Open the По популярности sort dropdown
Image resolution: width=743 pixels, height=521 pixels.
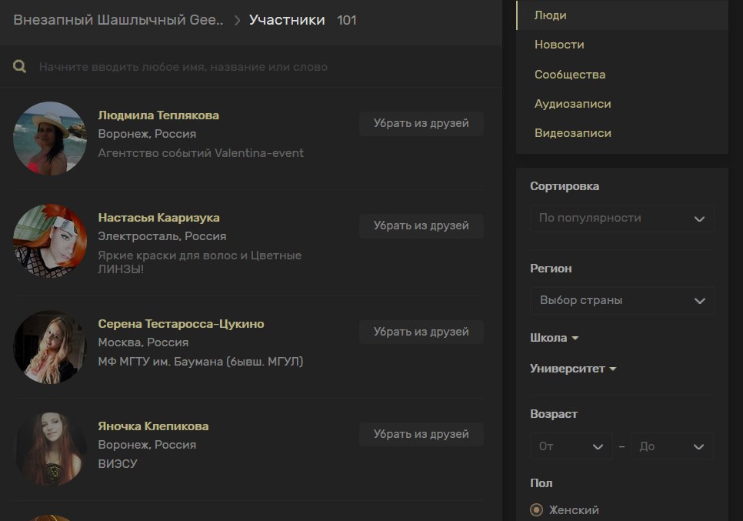point(621,218)
